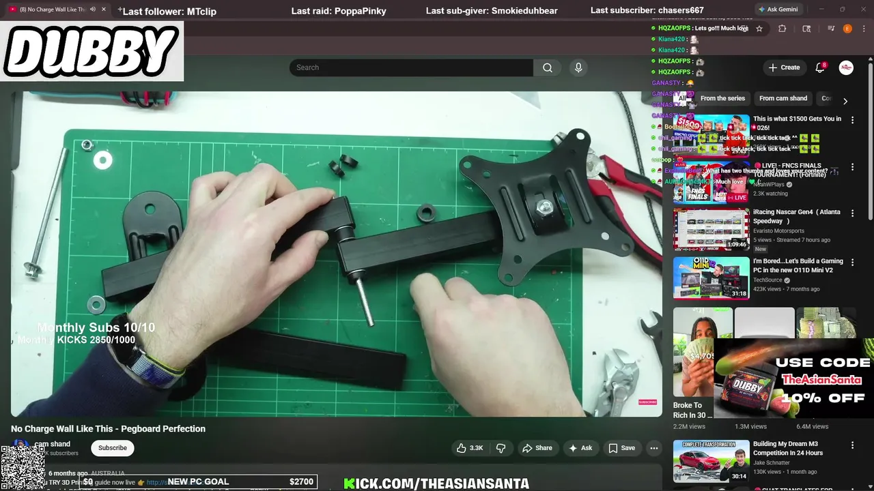Open the Jake Schnatter channel link
This screenshot has height=491, width=874.
click(x=771, y=463)
